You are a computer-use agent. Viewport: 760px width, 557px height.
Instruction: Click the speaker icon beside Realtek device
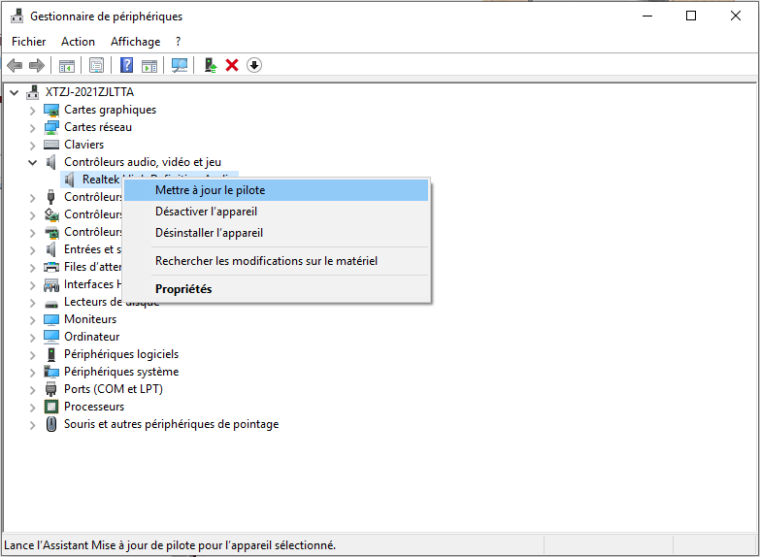click(x=69, y=180)
